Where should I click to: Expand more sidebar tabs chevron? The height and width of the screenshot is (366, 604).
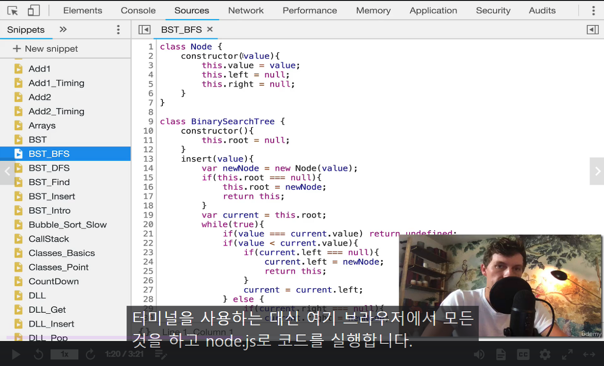coord(63,30)
